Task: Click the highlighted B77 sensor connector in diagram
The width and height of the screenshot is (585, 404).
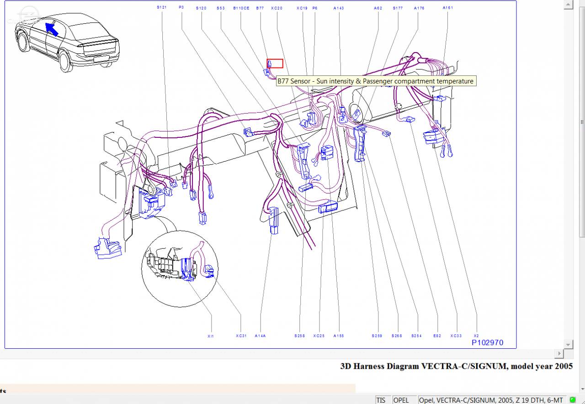Action: tap(275, 63)
